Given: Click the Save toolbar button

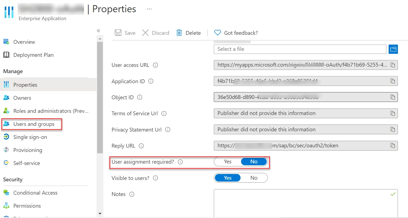Looking at the screenshot, I should (x=125, y=33).
